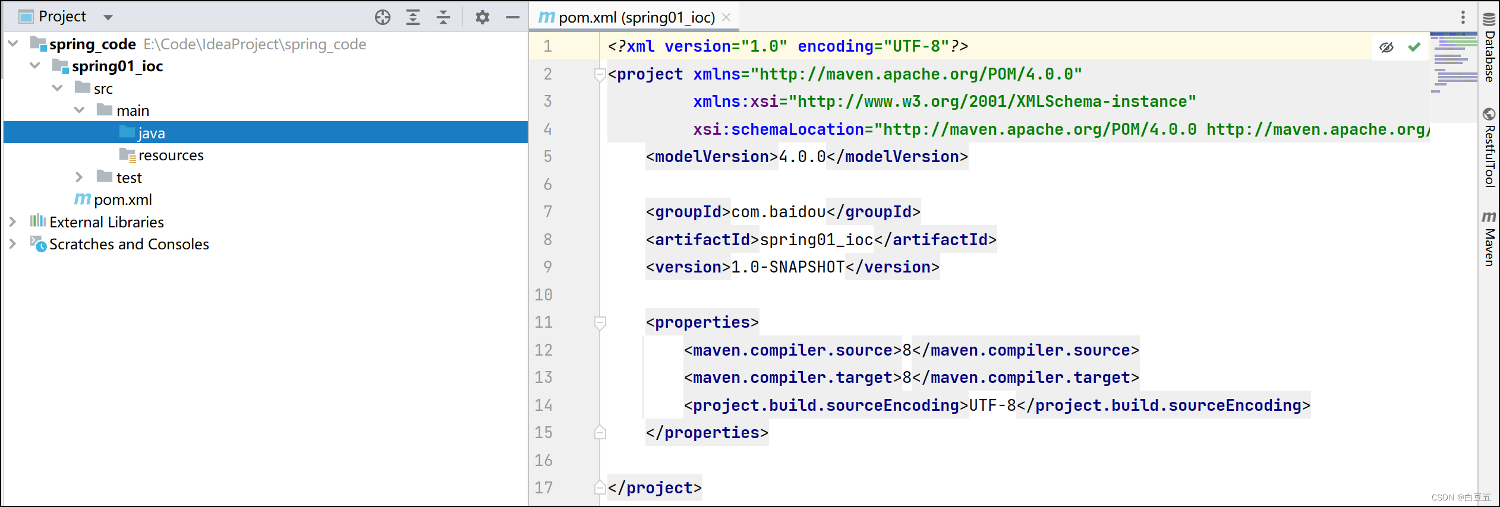Click the RestfulTool globe icon
1500x507 pixels.
pos(1489,114)
